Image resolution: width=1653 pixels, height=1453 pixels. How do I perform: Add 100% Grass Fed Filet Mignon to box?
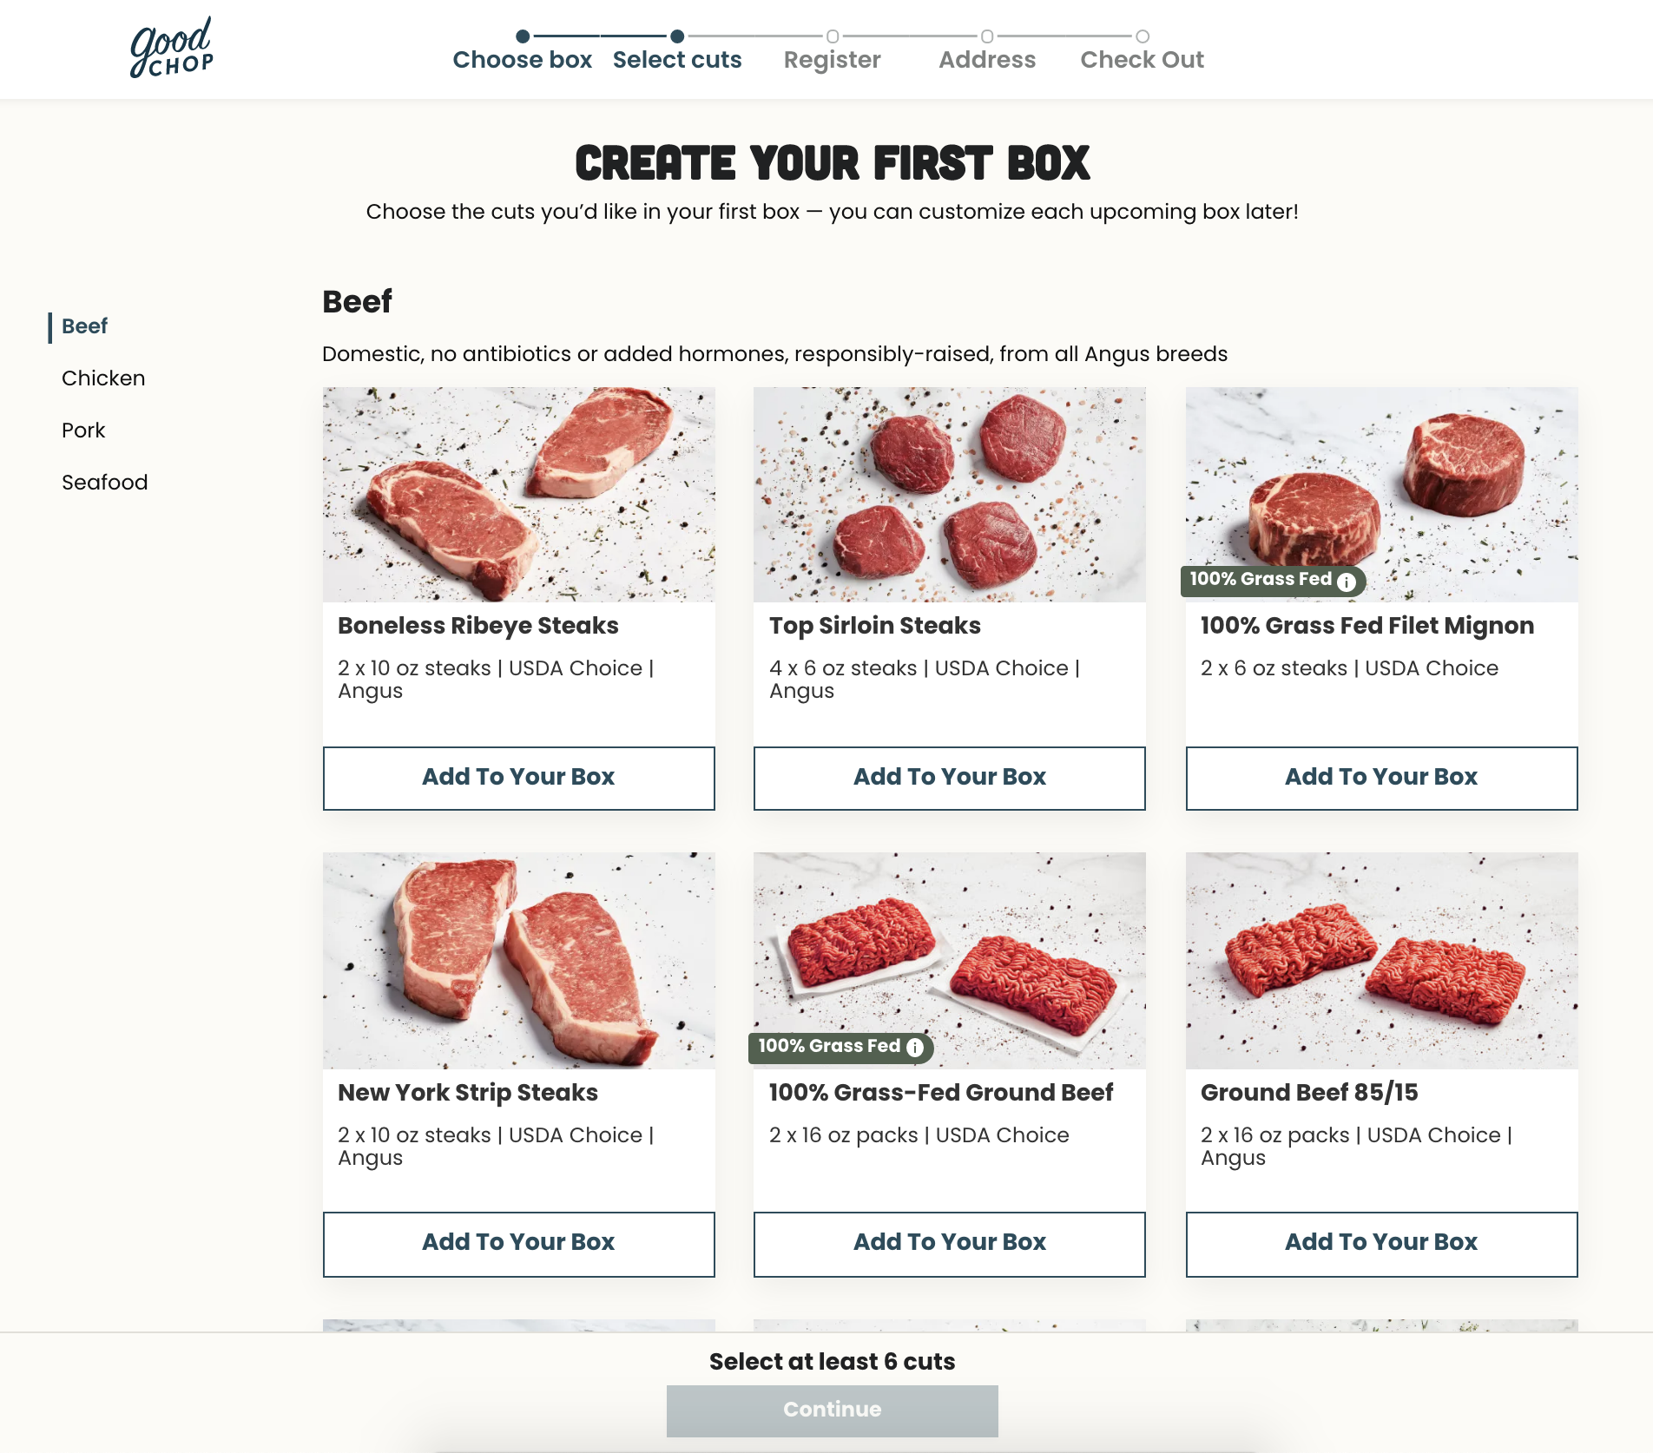click(x=1382, y=778)
